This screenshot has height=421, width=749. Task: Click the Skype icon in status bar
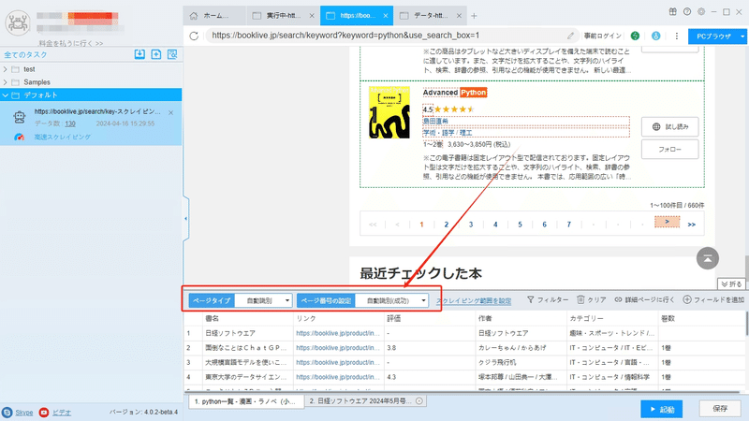point(7,412)
